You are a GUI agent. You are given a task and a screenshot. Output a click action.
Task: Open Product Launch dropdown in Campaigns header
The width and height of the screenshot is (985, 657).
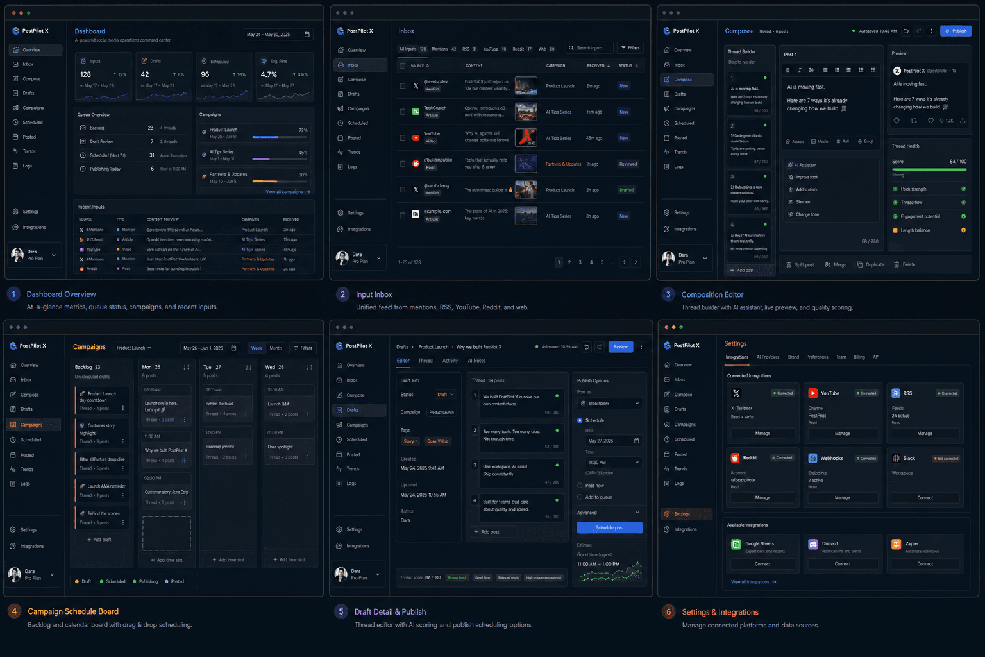(133, 348)
